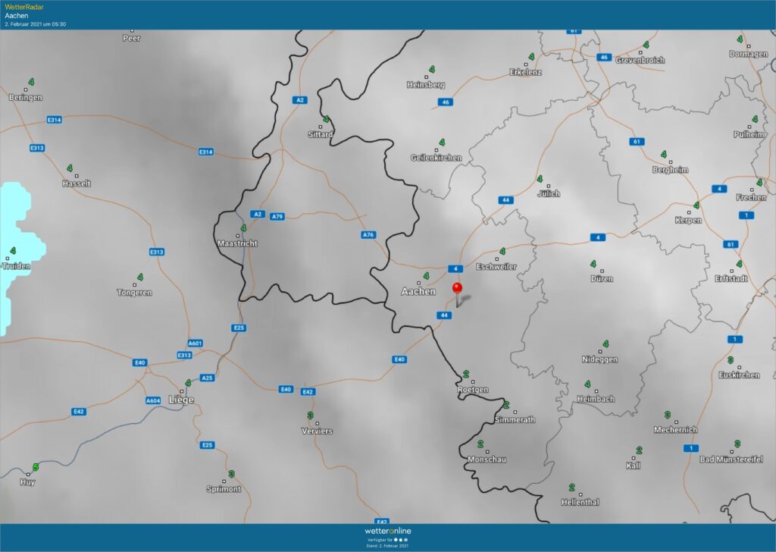Click the Beringen city label
The height and width of the screenshot is (552, 776).
click(25, 97)
